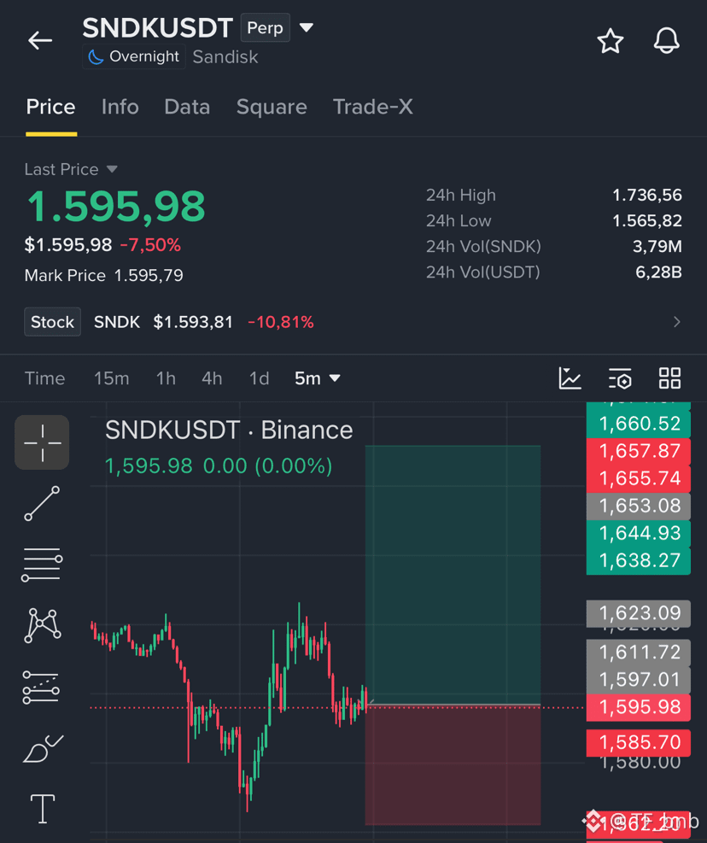The width and height of the screenshot is (707, 843).
Task: Tap the SNDKUSDT · Binance chart title
Action: [x=229, y=430]
